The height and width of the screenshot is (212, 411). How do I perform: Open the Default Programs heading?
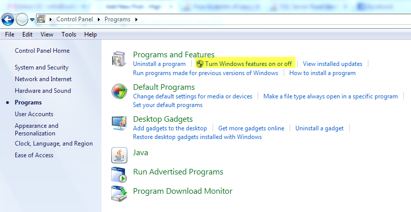(164, 87)
